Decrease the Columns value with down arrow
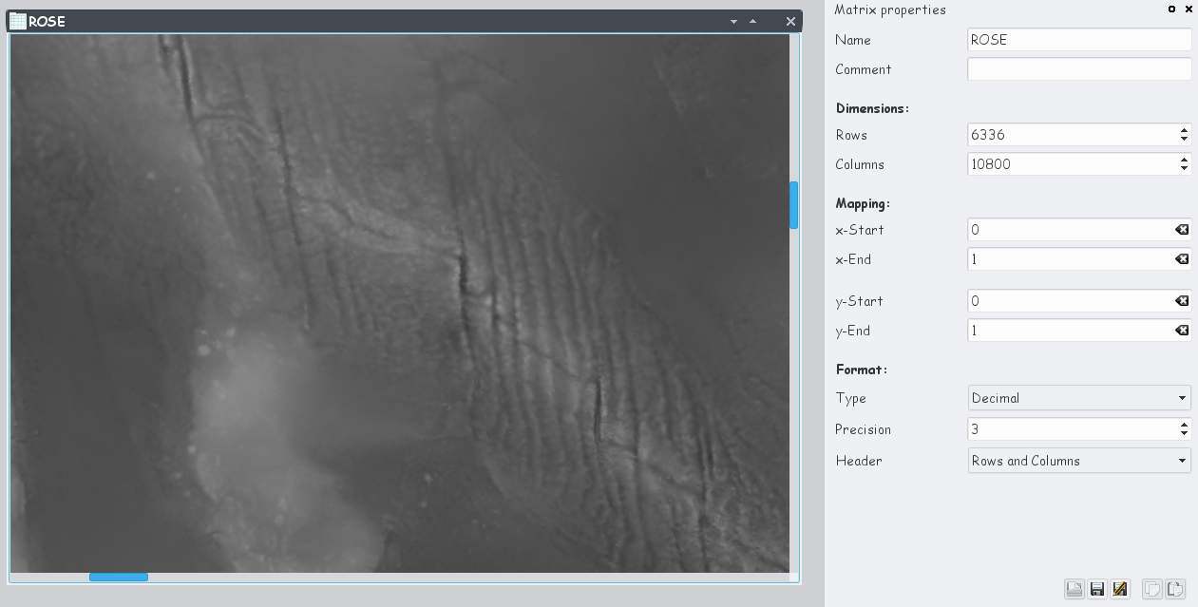 coord(1184,169)
